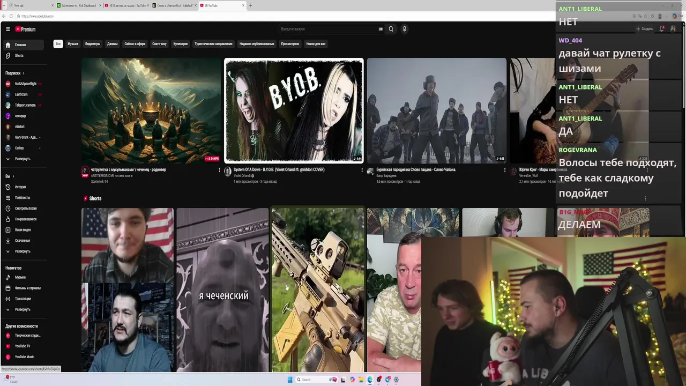Select the Все filter chip
Viewport: 686px width, 386px height.
click(x=58, y=44)
